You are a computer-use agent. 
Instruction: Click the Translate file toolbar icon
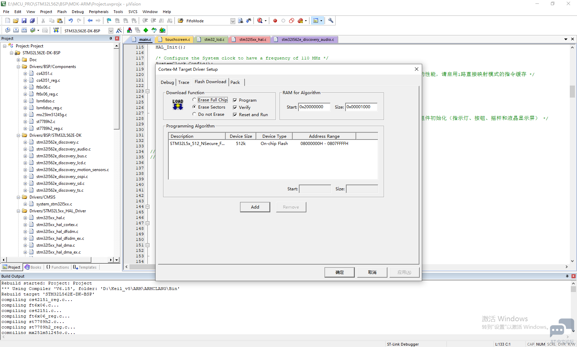(x=8, y=30)
